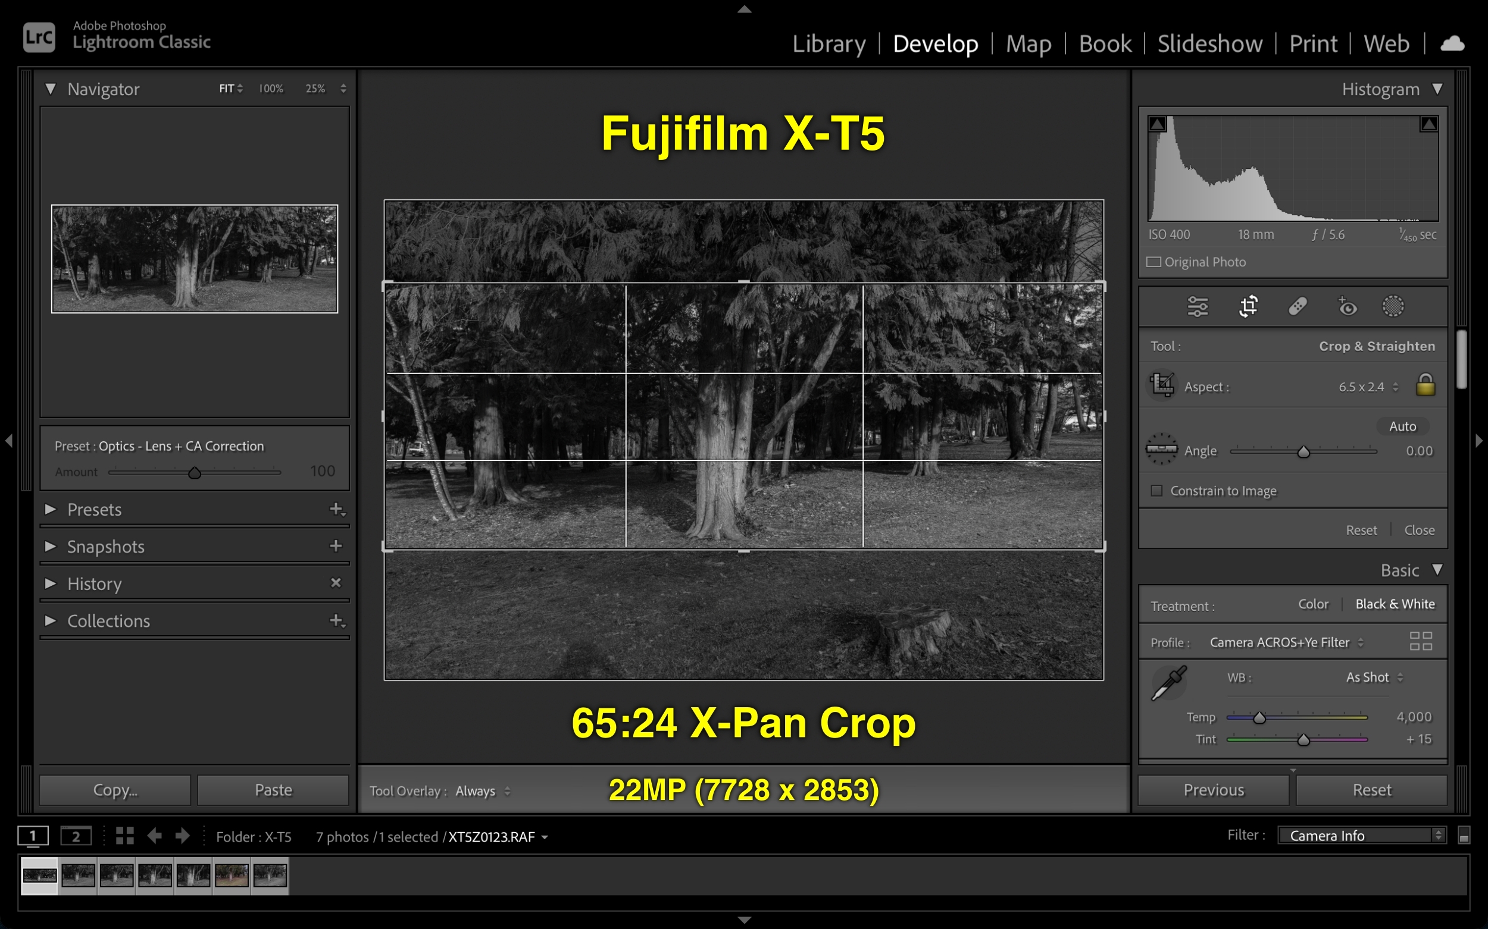Enable the Constrain to Image checkbox

[x=1156, y=490]
